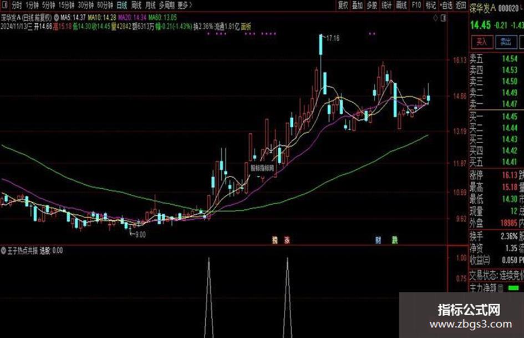Click the 卖出 sell button
524x338 pixels.
tap(506, 42)
